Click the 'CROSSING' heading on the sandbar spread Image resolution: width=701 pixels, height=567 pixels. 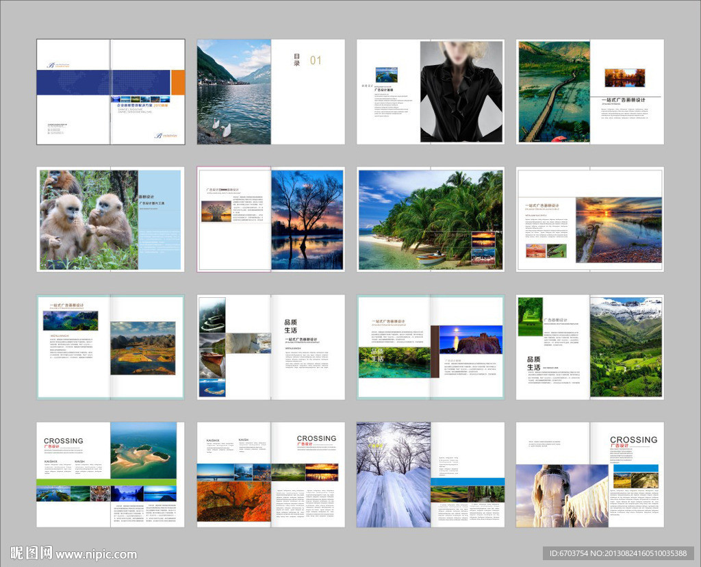point(64,441)
